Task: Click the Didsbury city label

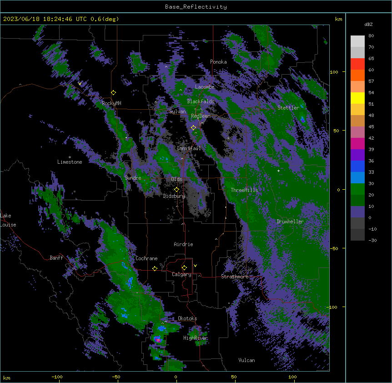Action: (174, 196)
